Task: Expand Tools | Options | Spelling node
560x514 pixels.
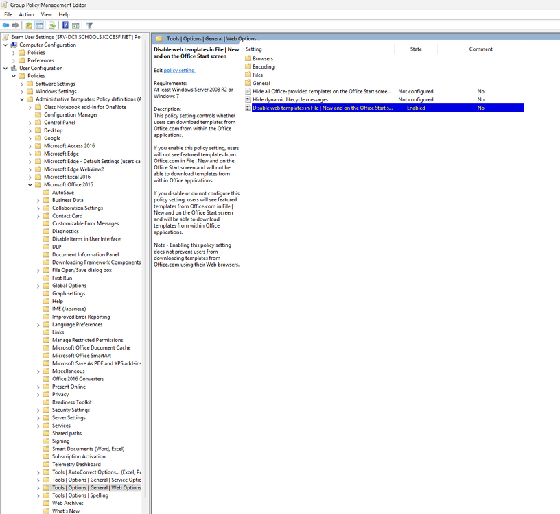Action: (38, 495)
